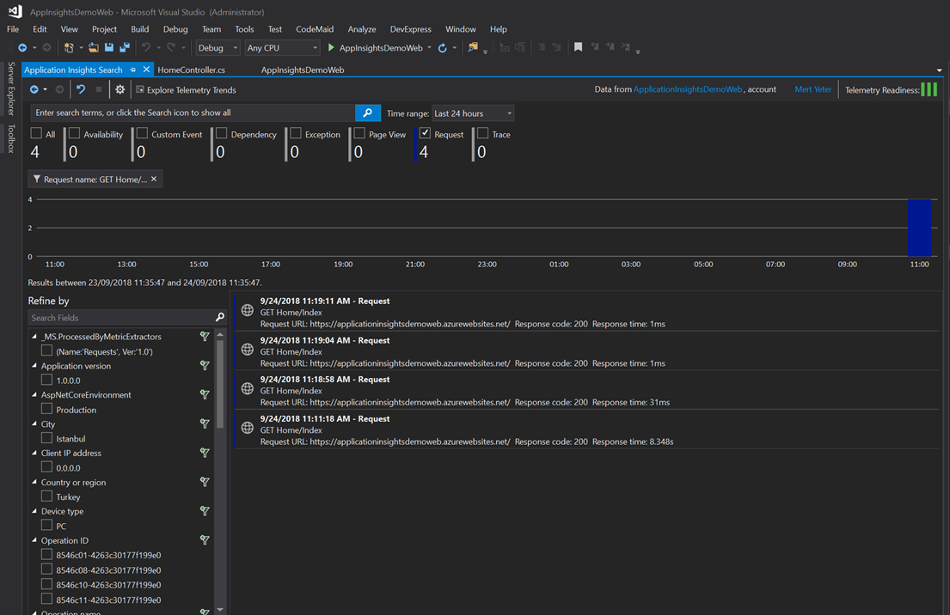Uncheck the Request checkbox
Screen dimensions: 950x615
(x=425, y=133)
